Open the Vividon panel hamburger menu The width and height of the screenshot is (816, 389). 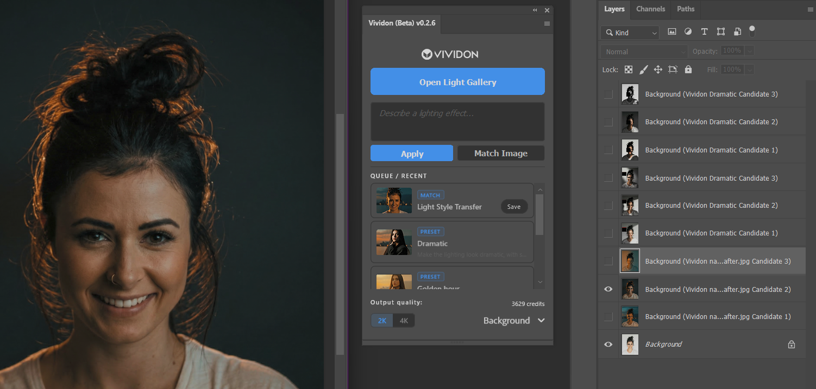pyautogui.click(x=547, y=23)
